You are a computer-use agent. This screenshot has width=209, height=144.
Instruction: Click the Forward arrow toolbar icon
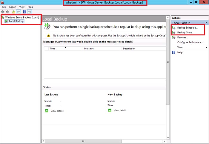7,12
